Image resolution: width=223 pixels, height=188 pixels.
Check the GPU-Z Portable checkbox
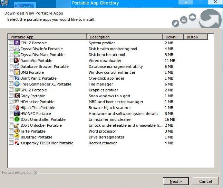coord(11,90)
